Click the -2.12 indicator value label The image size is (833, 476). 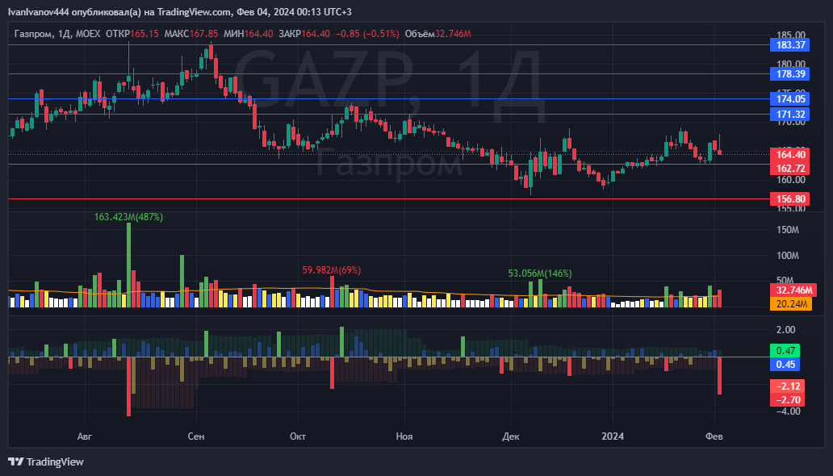coord(787,386)
